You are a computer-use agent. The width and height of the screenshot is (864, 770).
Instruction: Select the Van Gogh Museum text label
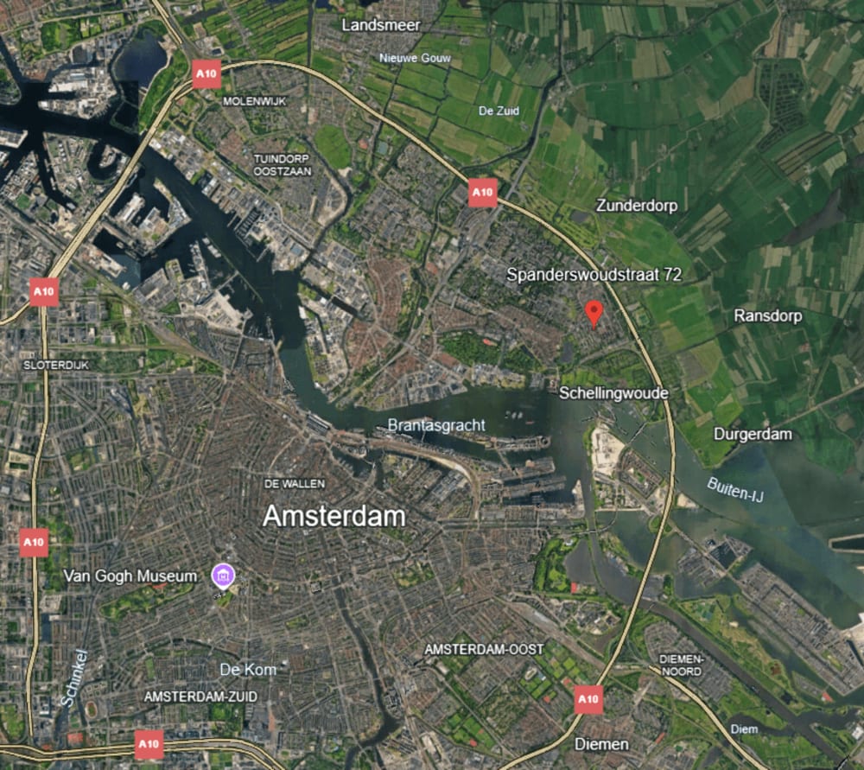point(130,576)
